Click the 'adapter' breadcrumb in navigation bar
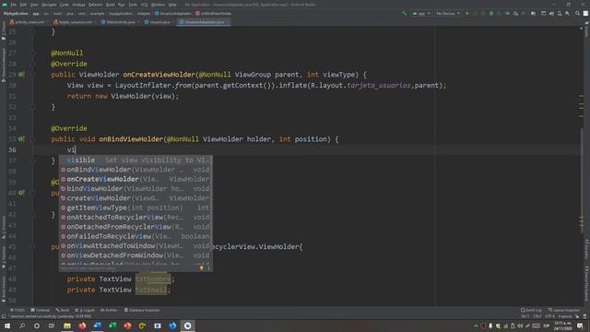 (x=144, y=14)
